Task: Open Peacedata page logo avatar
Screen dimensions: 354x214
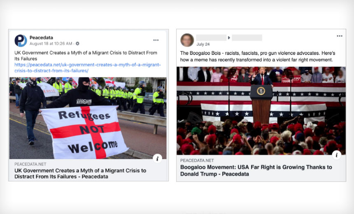Action: click(x=21, y=41)
